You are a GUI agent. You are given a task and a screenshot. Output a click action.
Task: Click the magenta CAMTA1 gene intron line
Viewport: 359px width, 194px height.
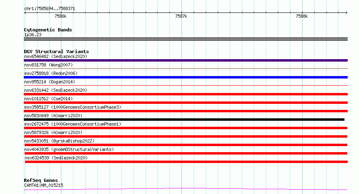186,189
